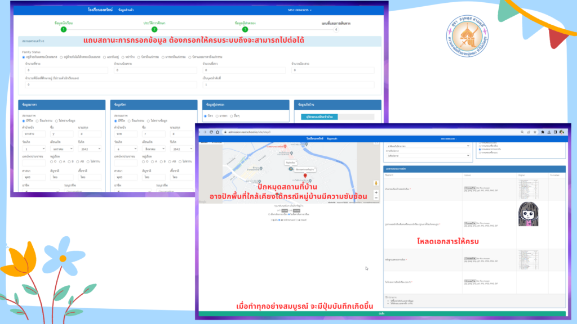Open the fourth step tab label
The height and width of the screenshot is (324, 577).
(x=336, y=23)
